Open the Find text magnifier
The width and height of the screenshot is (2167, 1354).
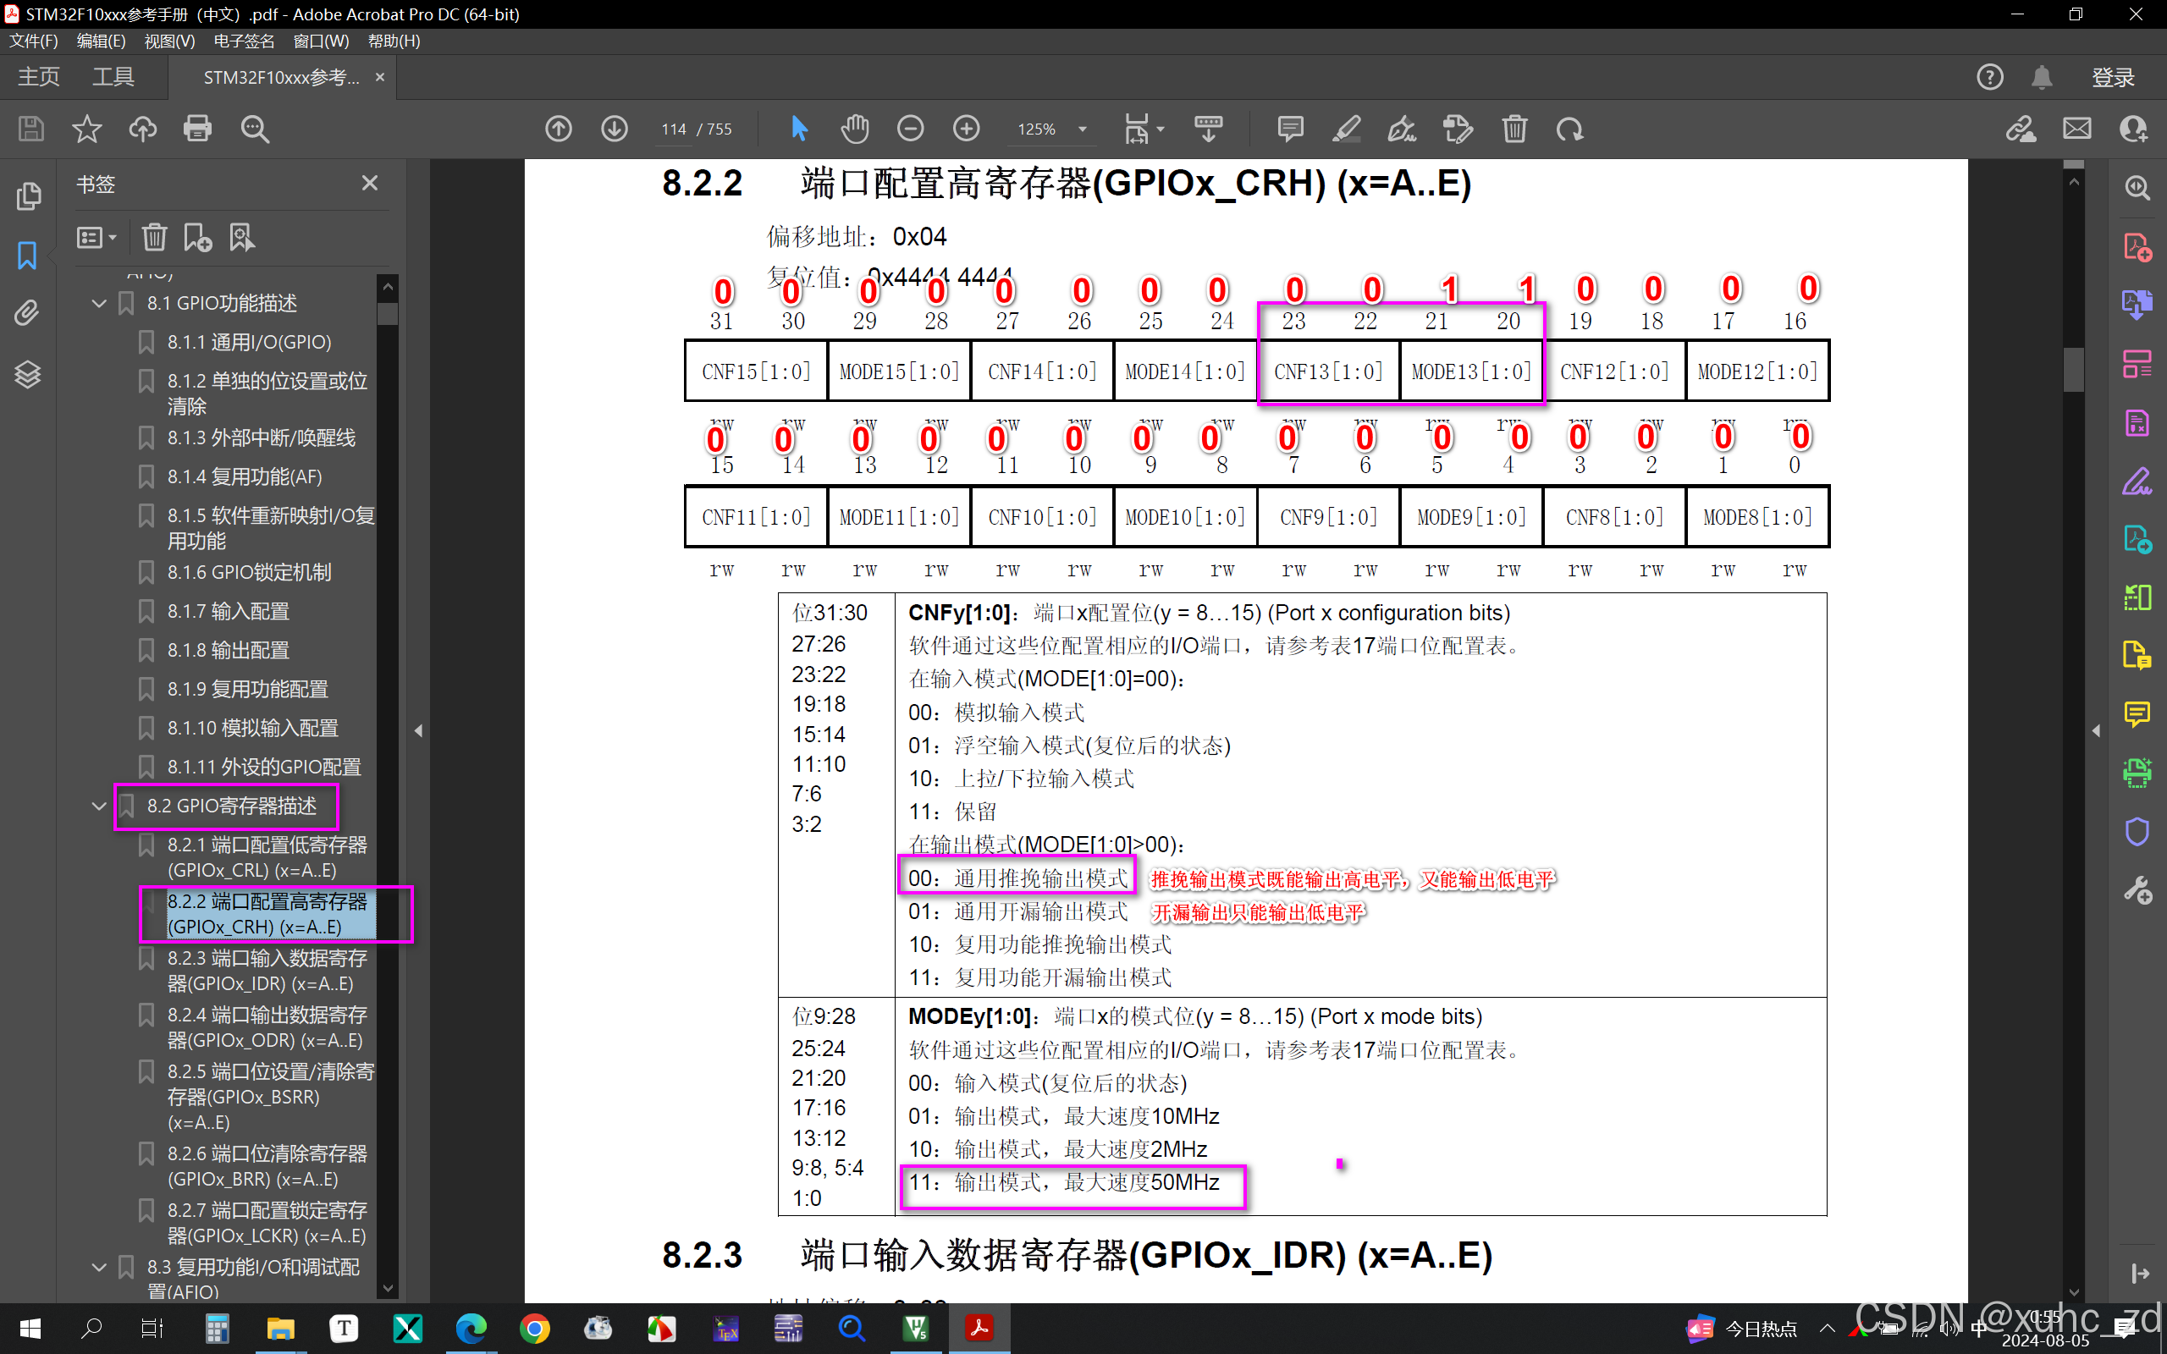tap(255, 129)
